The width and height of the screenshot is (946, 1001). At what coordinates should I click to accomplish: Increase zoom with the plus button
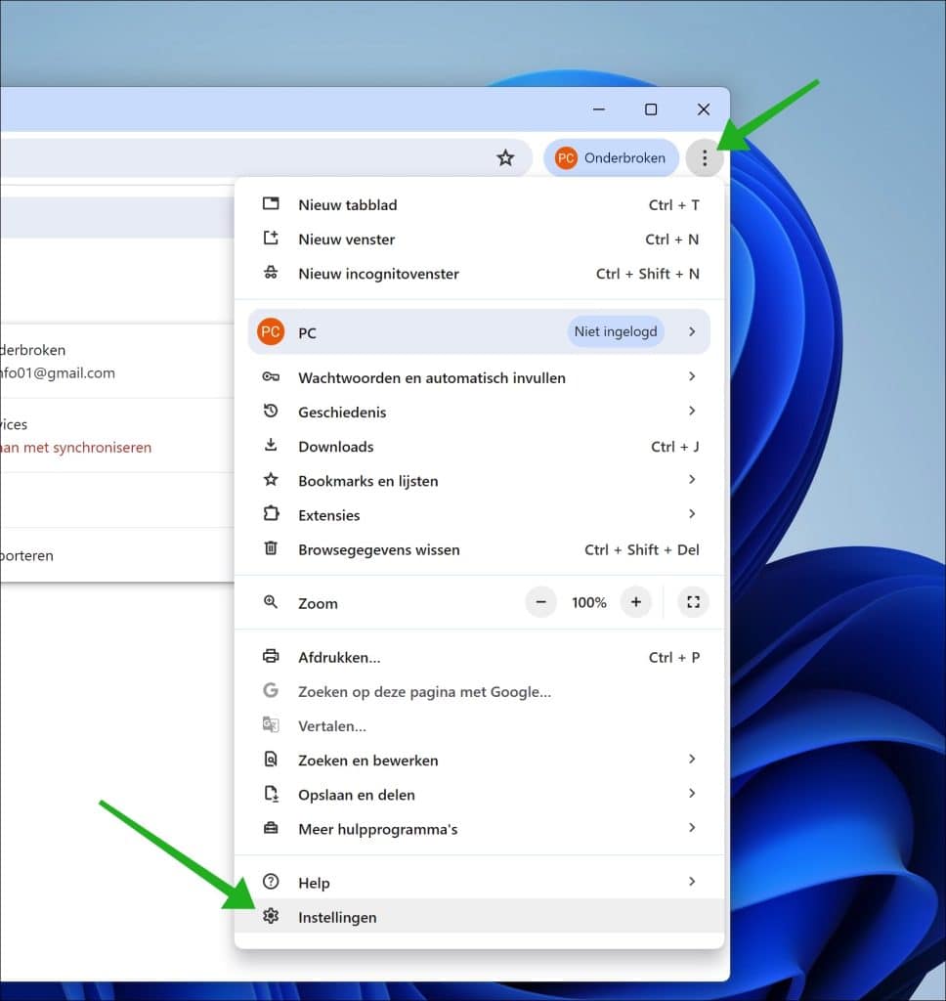[636, 602]
